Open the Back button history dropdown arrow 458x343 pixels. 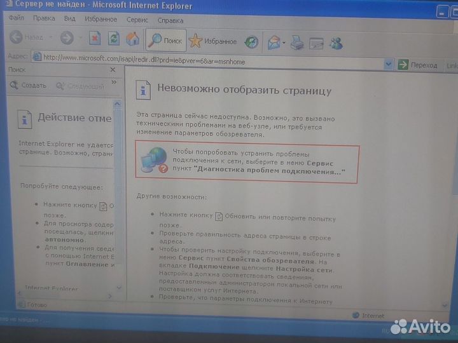(51, 37)
